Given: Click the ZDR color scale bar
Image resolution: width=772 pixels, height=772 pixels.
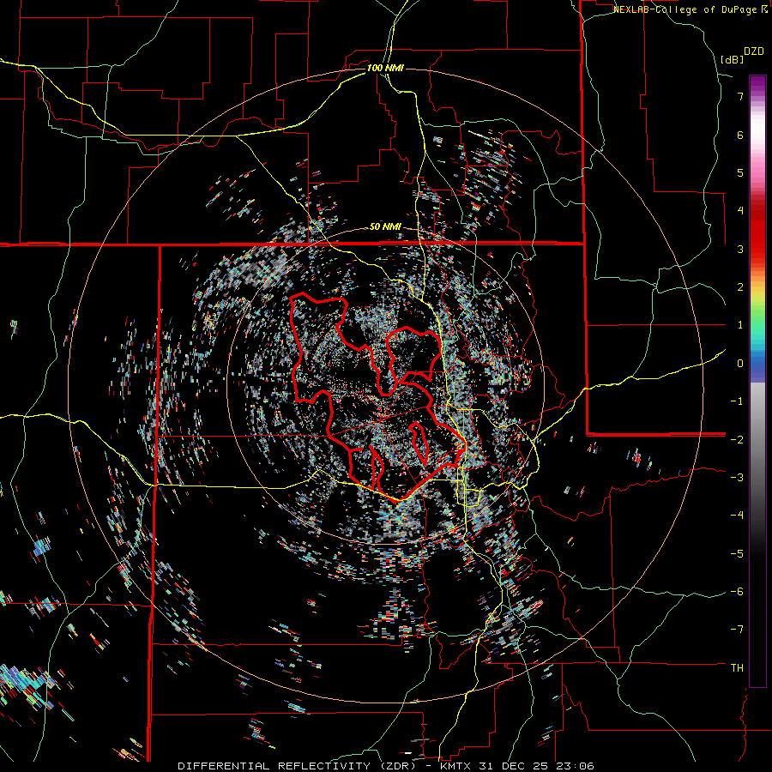Looking at the screenshot, I should click(x=757, y=381).
